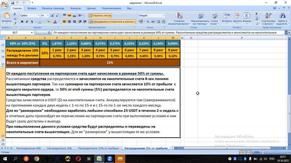Screen dimensions: 291x163
Task: Open the Данные ribbon tab
Action: tap(91, 8)
